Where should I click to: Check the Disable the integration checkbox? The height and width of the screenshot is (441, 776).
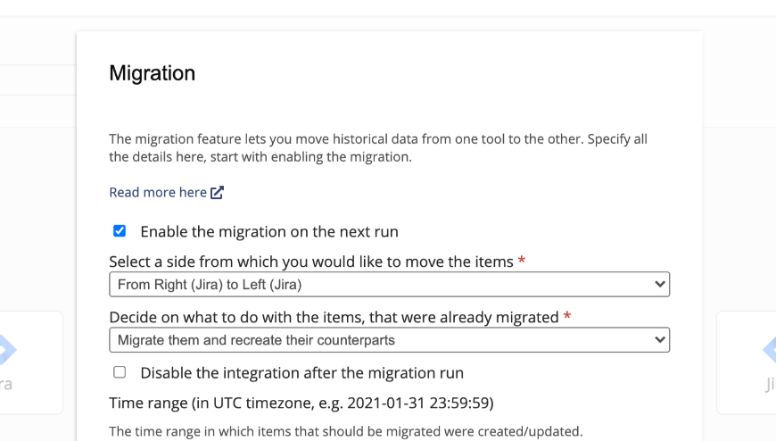(120, 372)
